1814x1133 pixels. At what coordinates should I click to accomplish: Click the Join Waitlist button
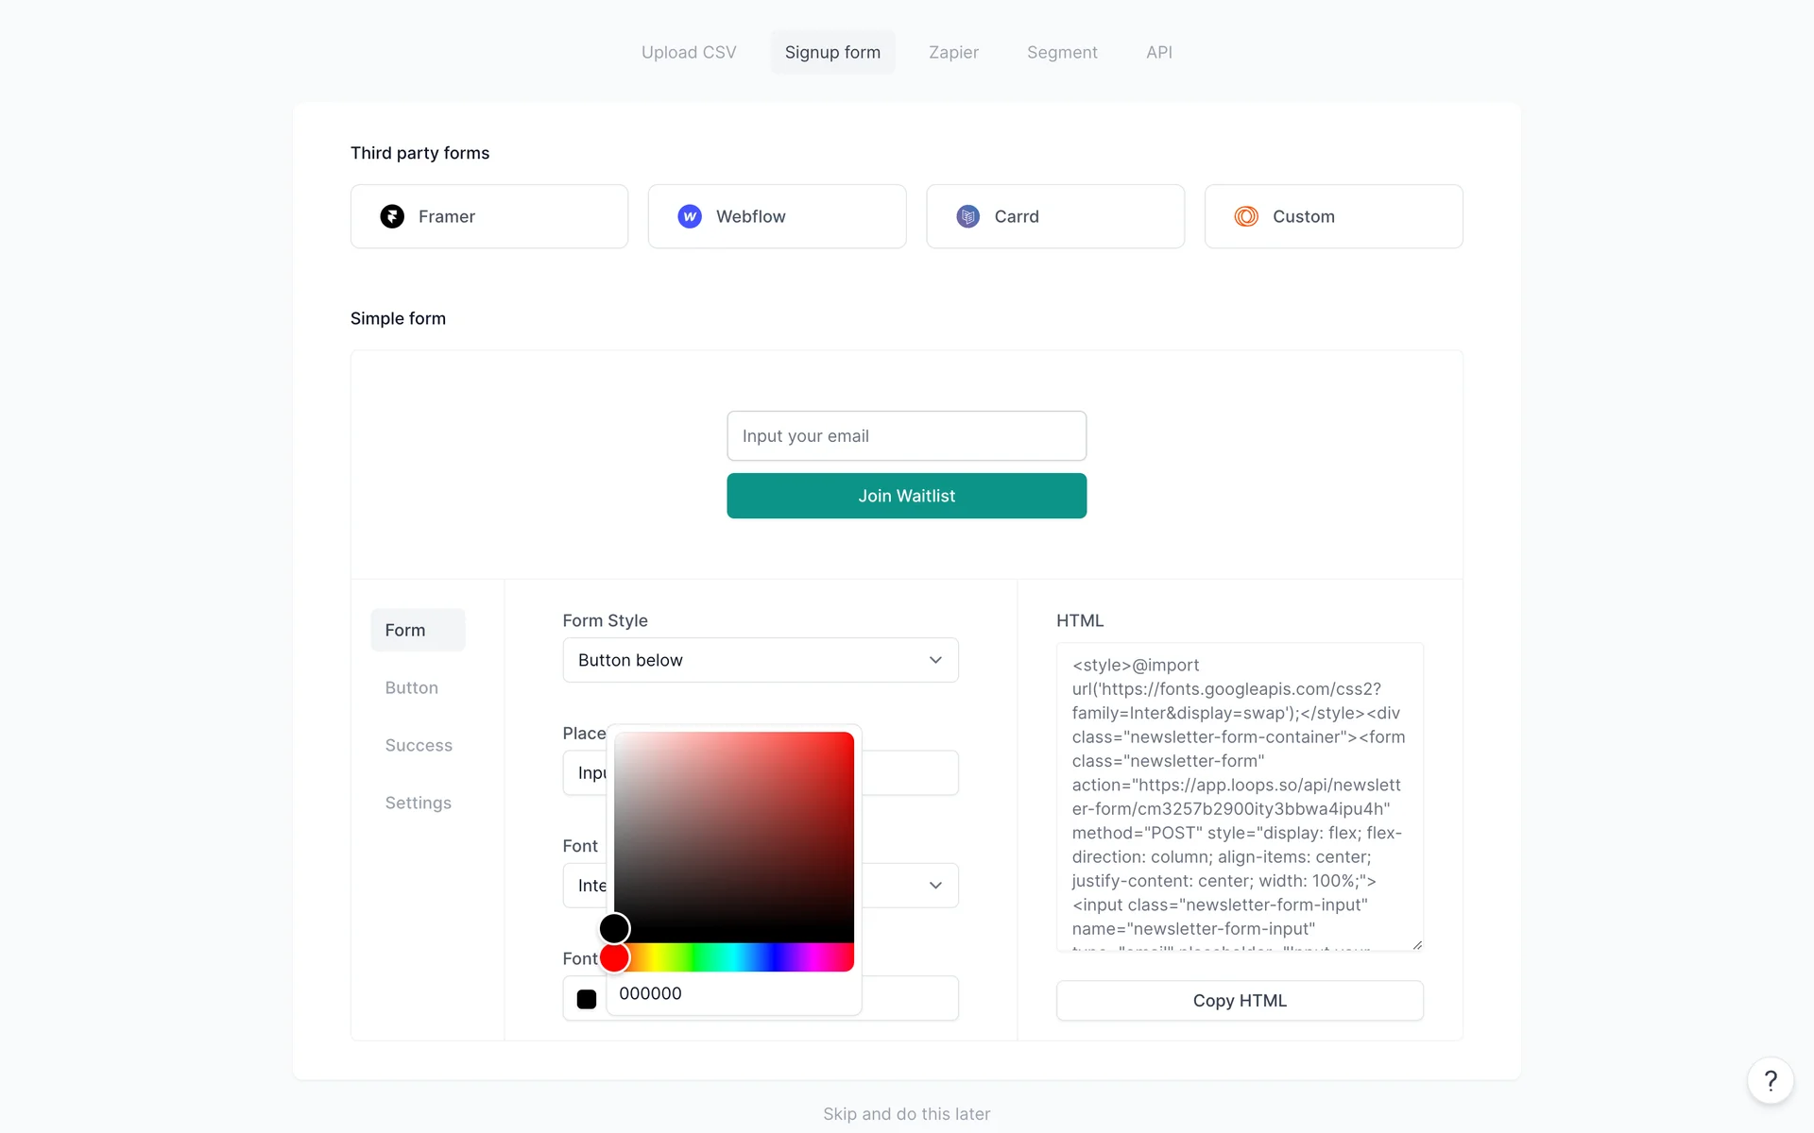pyautogui.click(x=906, y=496)
